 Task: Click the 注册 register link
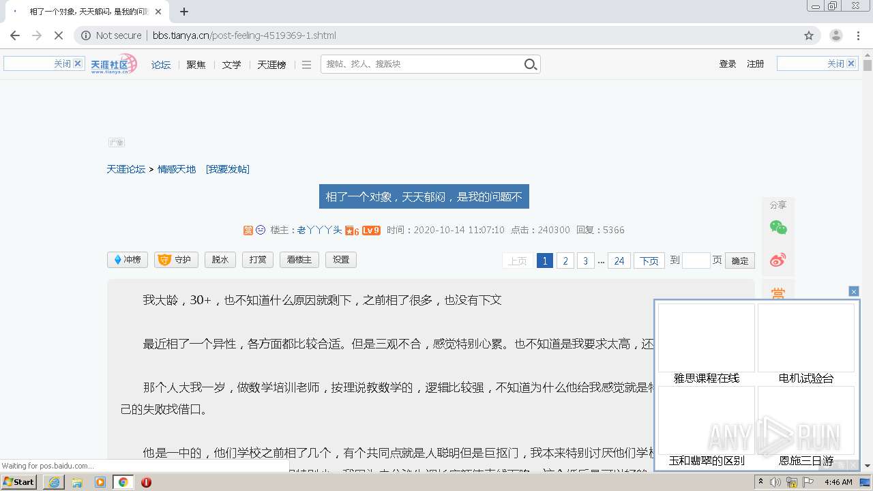tap(756, 64)
